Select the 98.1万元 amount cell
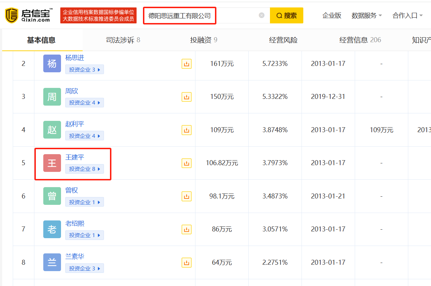Image resolution: width=431 pixels, height=286 pixels. click(222, 196)
